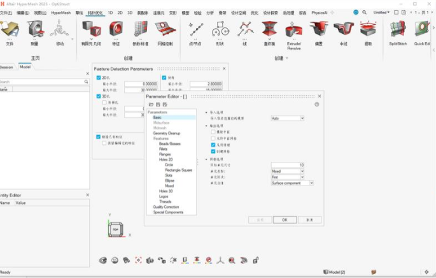The image size is (436, 278).
Task: Uncheck the 创建网格 checkbox
Action: 213,150
